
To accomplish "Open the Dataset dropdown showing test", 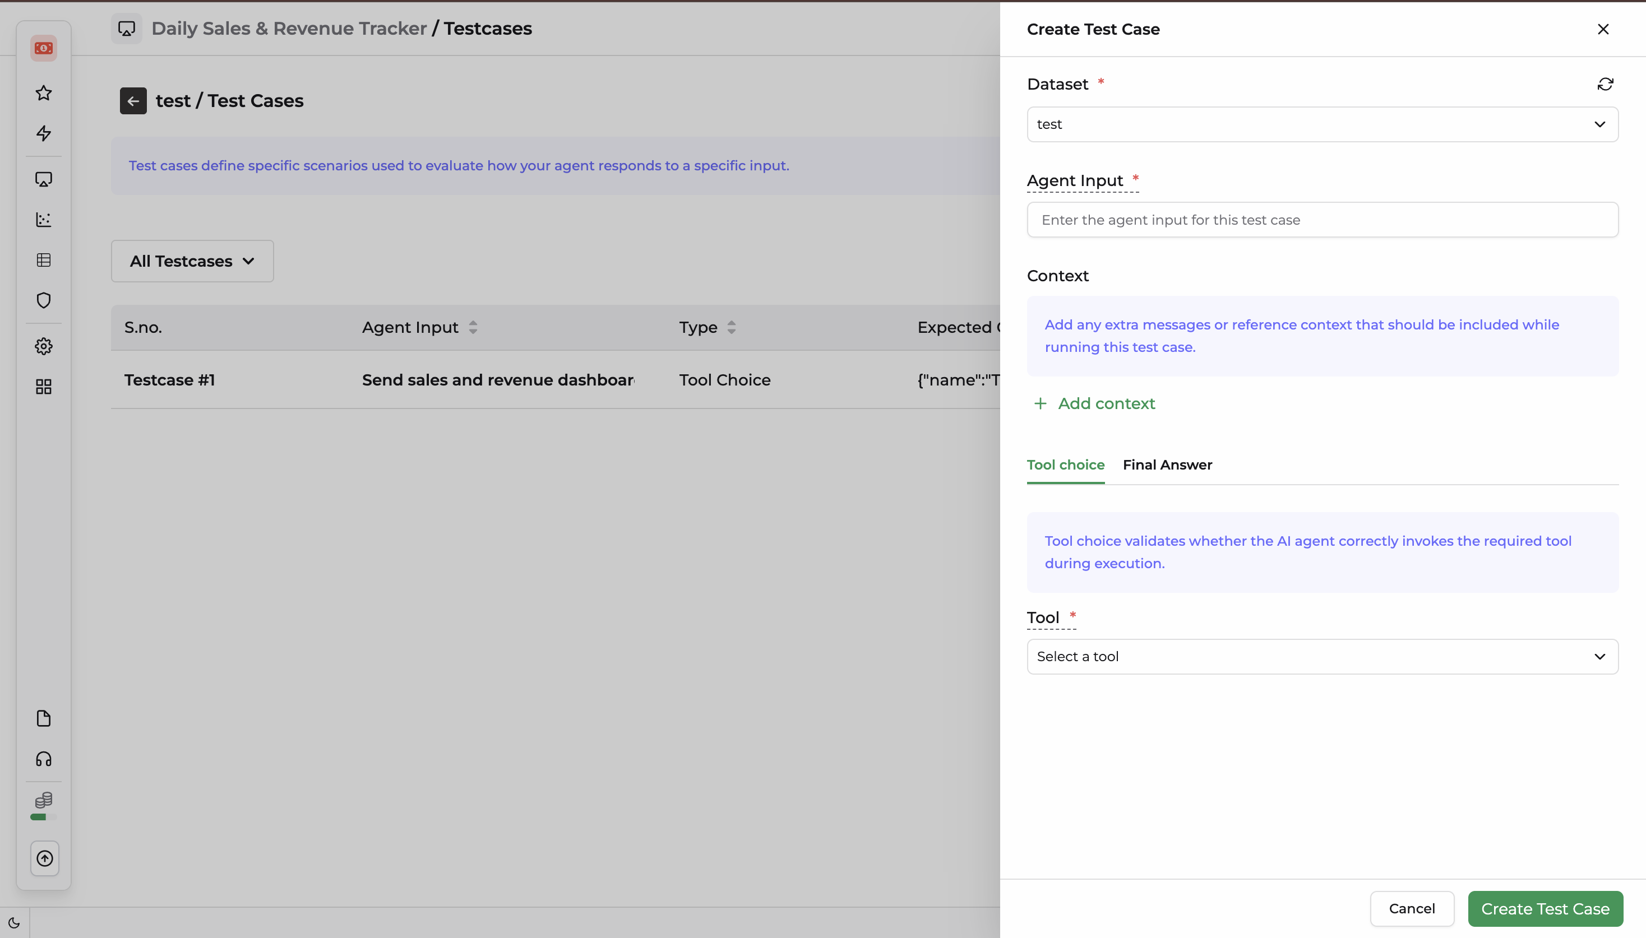I will [x=1323, y=124].
